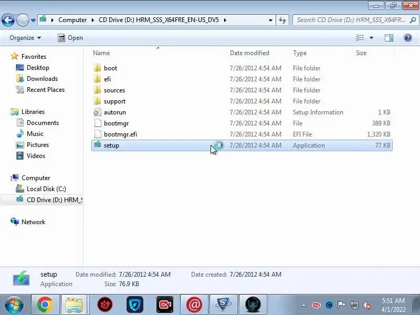Select the sources folder
Viewport: 420px width, 315px height.
click(242, 90)
